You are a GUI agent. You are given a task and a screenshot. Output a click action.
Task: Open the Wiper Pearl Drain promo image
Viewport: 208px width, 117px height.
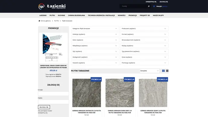click(53, 48)
